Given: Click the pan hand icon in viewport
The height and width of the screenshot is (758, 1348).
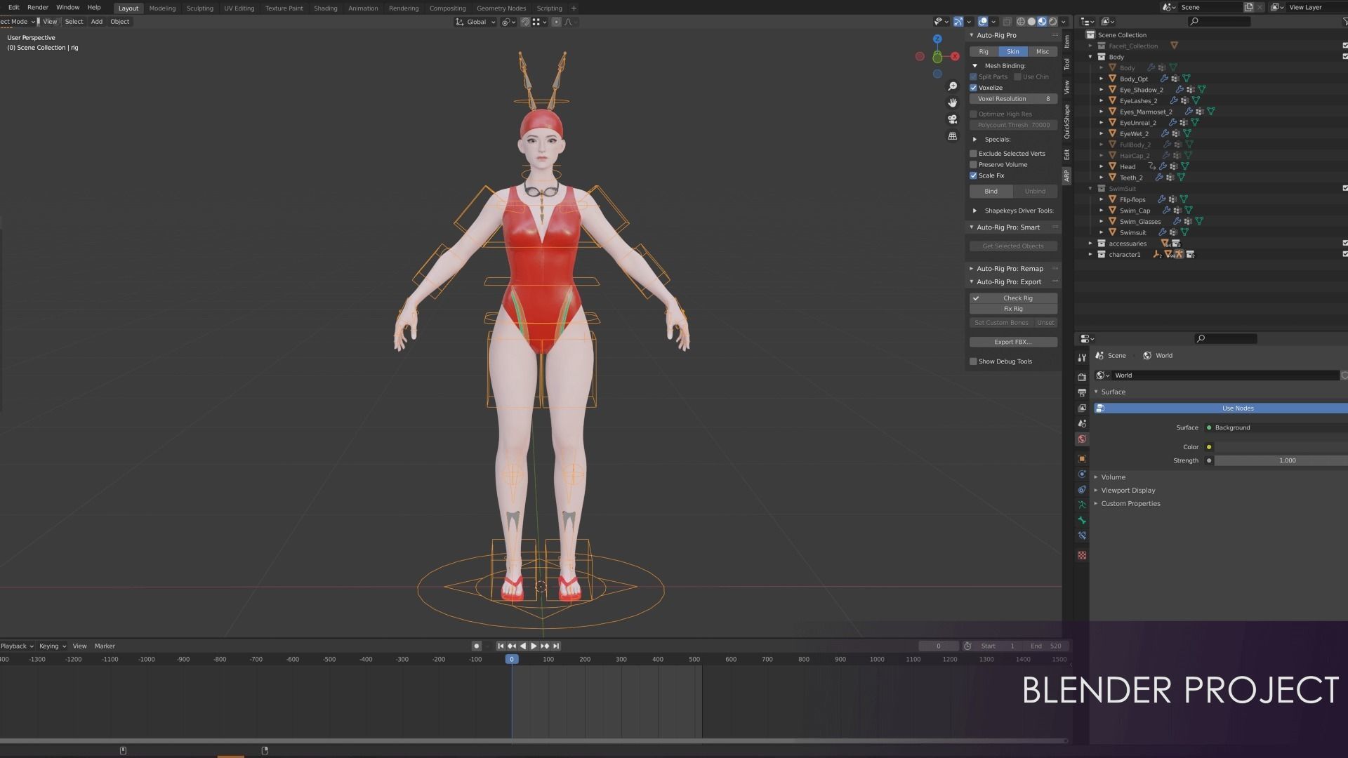Looking at the screenshot, I should point(952,102).
